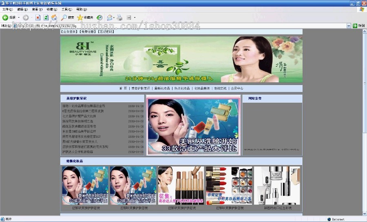Go to 首页 in the site navigation
367x222 pixels.
(123, 88)
